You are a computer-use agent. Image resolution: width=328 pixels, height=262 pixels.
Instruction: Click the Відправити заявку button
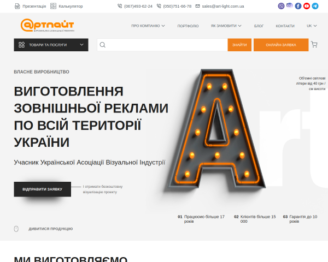(x=43, y=189)
